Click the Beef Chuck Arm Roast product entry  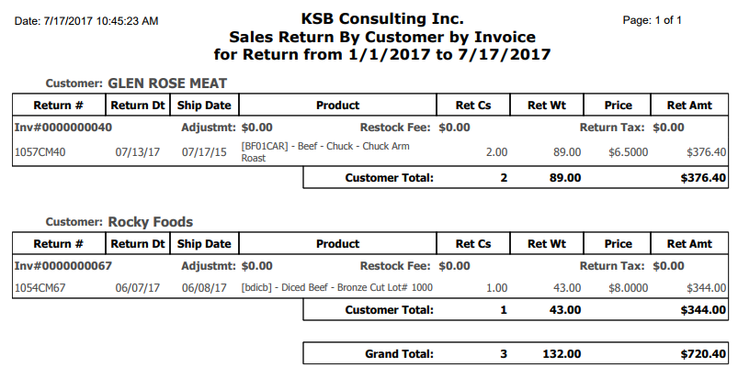pos(324,151)
